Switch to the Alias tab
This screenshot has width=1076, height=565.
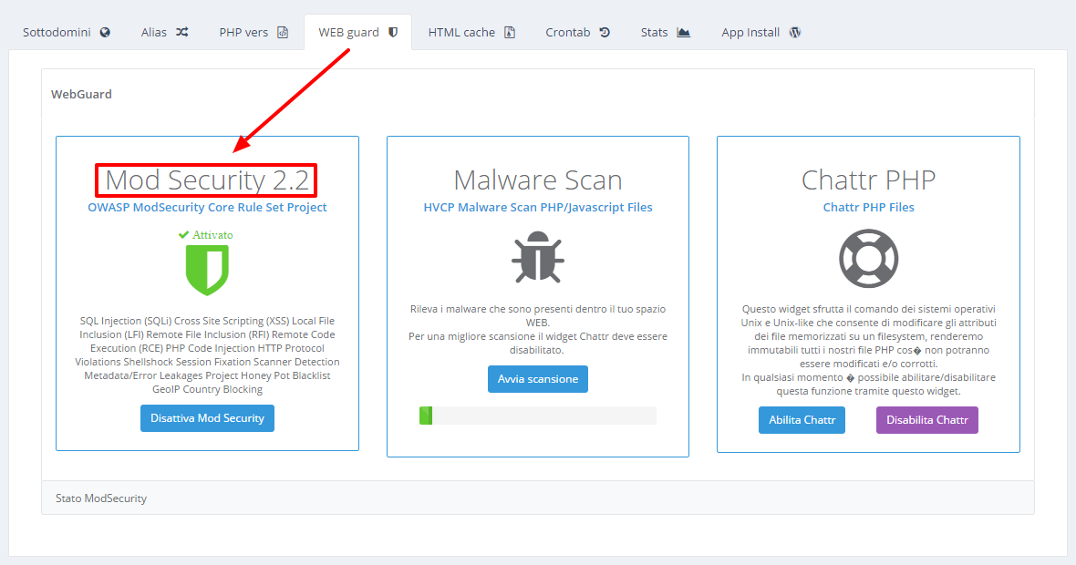tap(164, 32)
